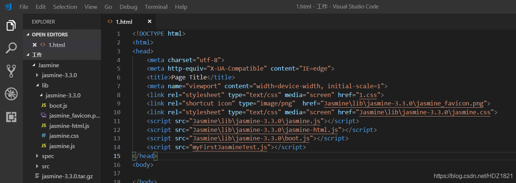
Task: Collapse the OPEN EDITORS section
Action: pos(27,35)
